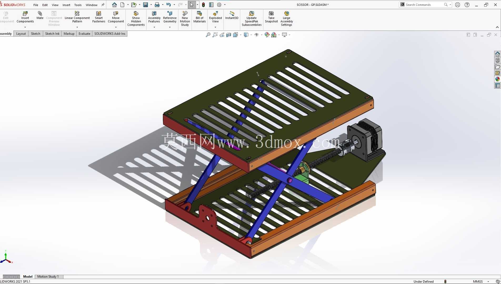The width and height of the screenshot is (501, 284).
Task: Update SpeedPak Subassemblies
Action: pyautogui.click(x=252, y=18)
